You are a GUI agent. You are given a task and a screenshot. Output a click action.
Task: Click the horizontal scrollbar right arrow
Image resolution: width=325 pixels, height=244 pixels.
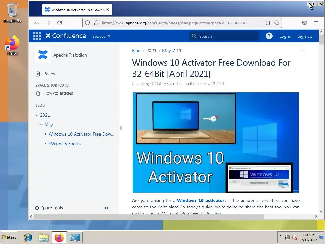316,216
